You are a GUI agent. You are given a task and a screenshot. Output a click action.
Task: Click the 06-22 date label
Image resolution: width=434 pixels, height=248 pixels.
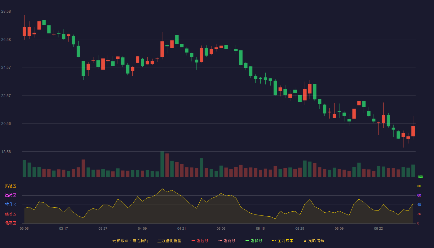pyautogui.click(x=379, y=228)
